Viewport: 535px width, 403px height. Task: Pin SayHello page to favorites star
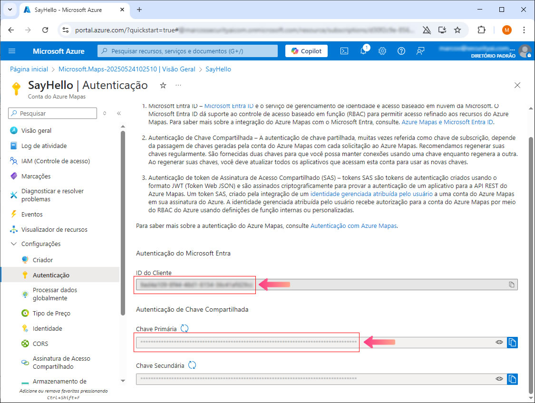pos(163,85)
